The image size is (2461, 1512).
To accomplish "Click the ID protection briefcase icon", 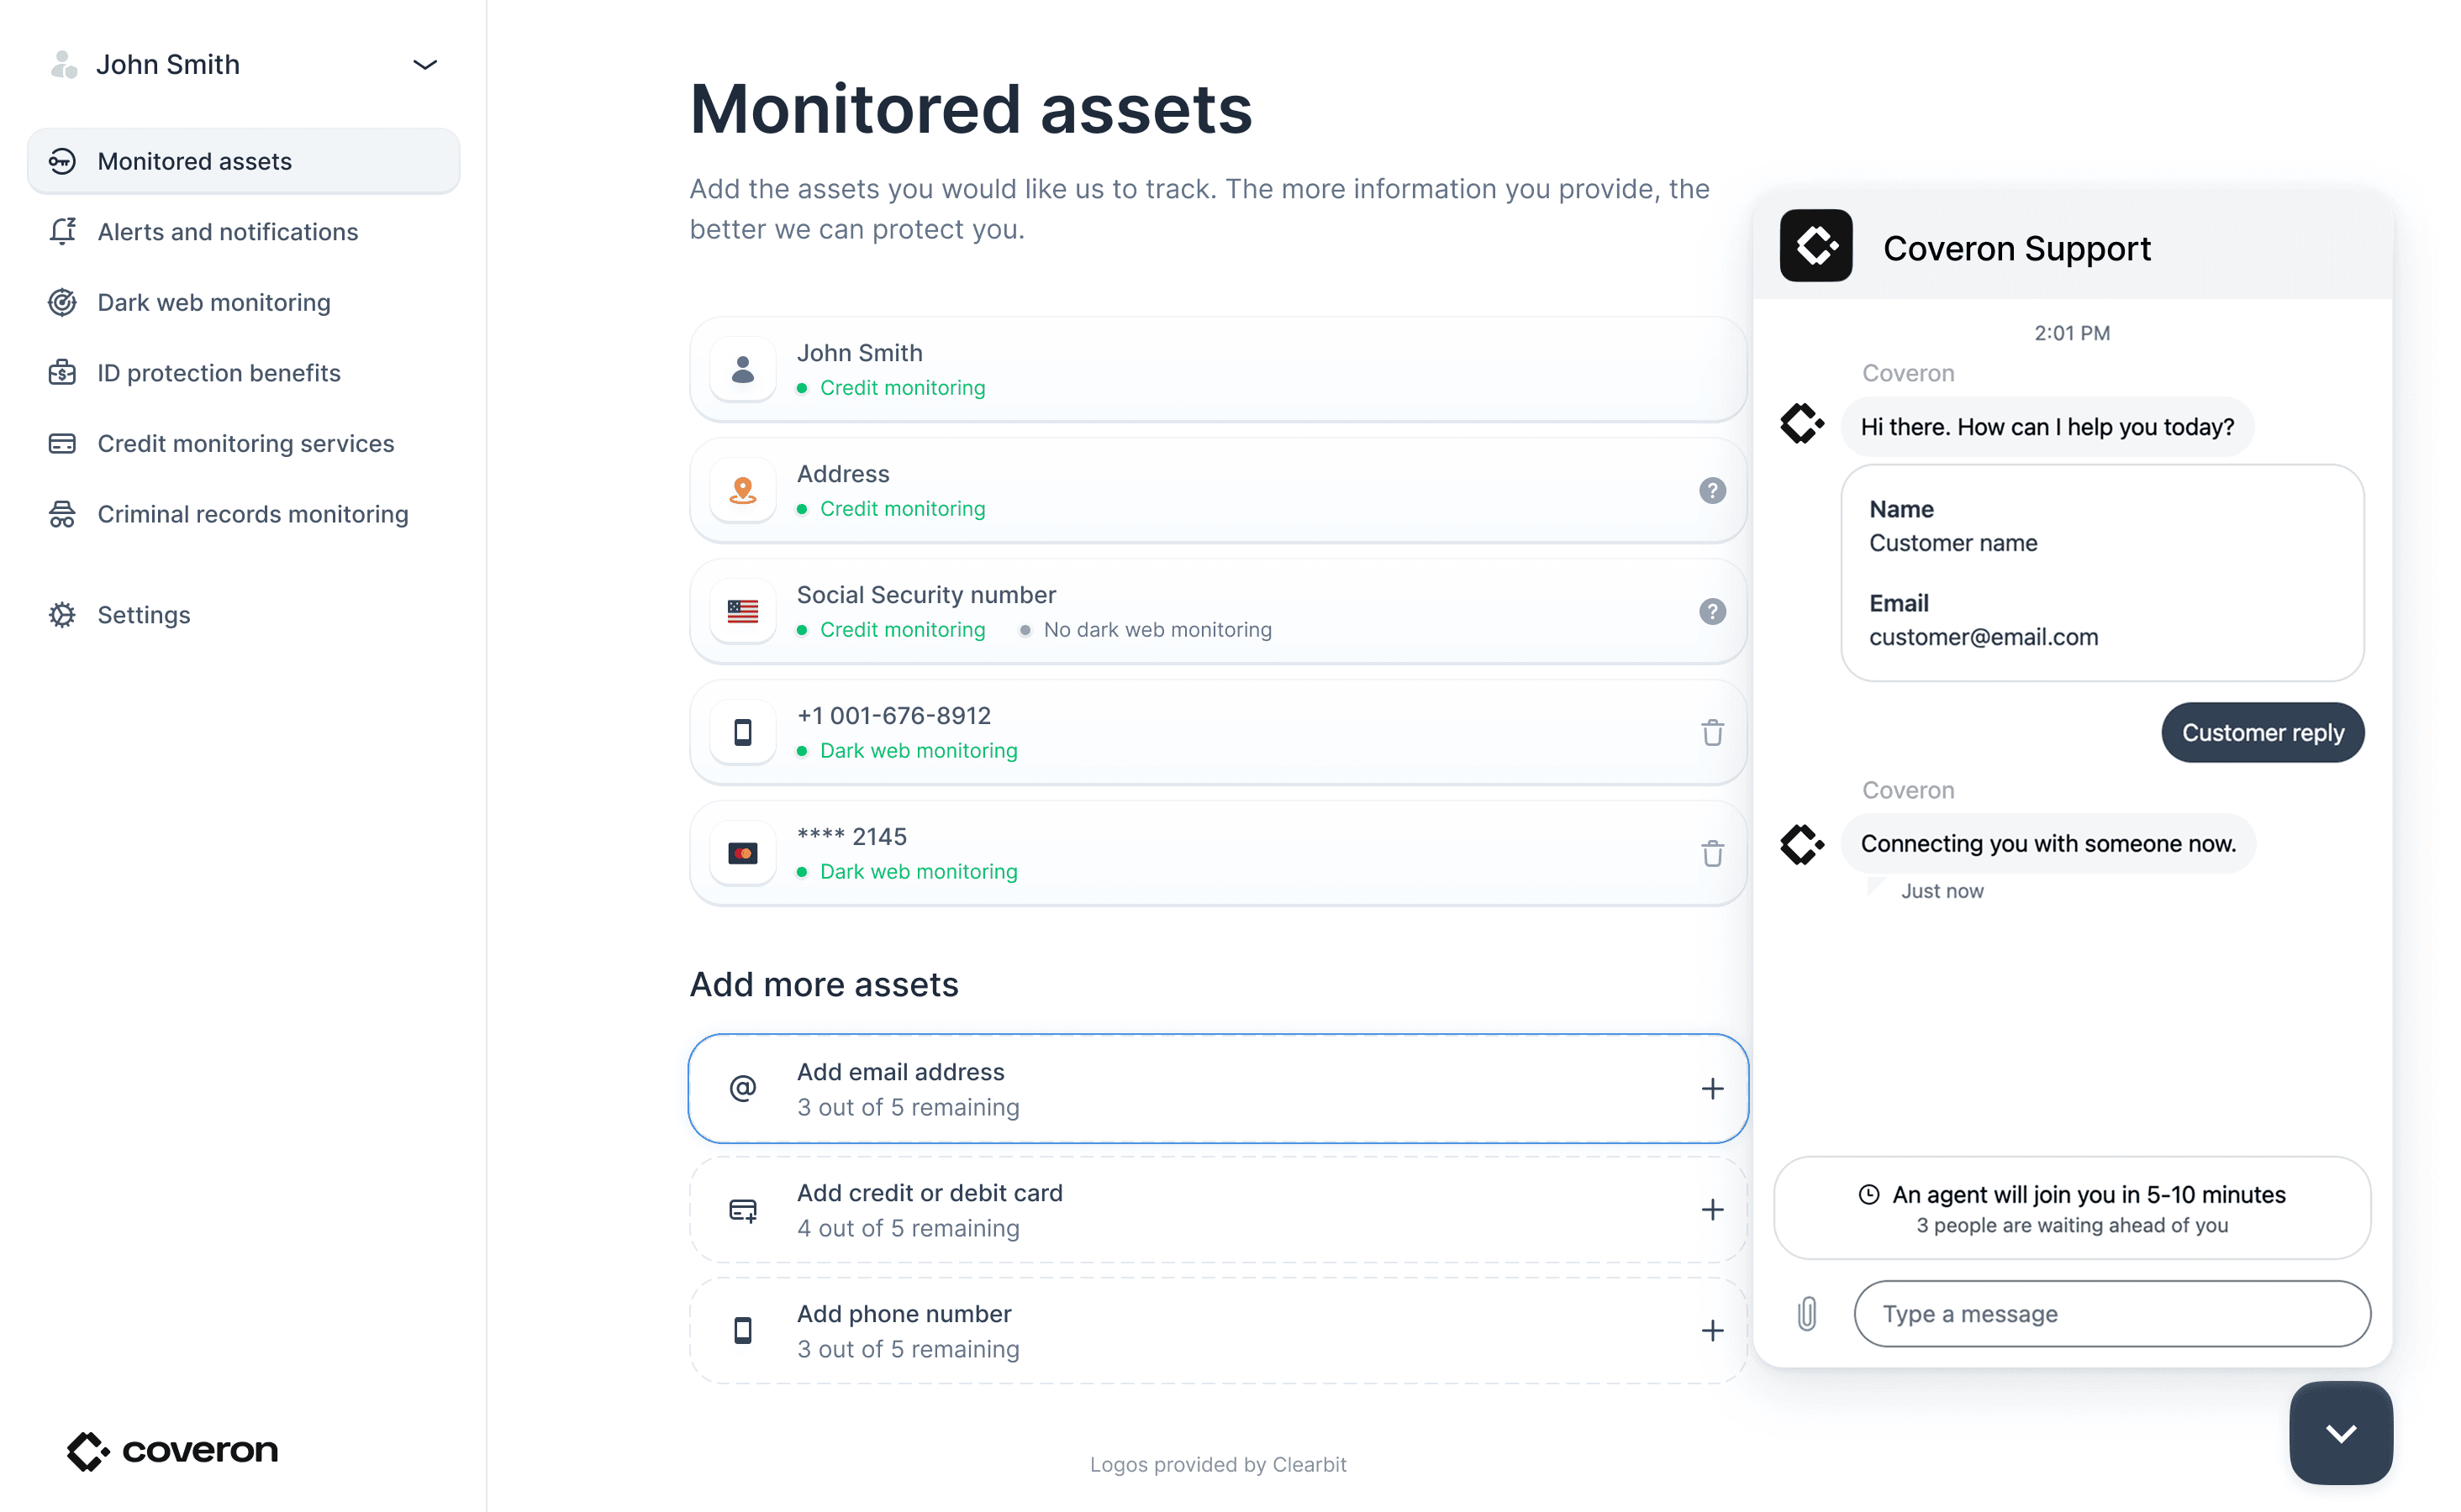I will [62, 373].
